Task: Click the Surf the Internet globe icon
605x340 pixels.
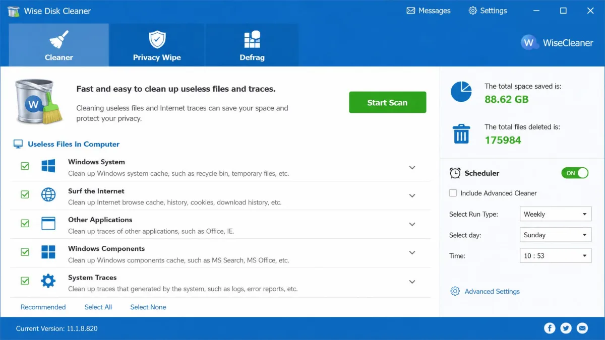Action: point(48,194)
